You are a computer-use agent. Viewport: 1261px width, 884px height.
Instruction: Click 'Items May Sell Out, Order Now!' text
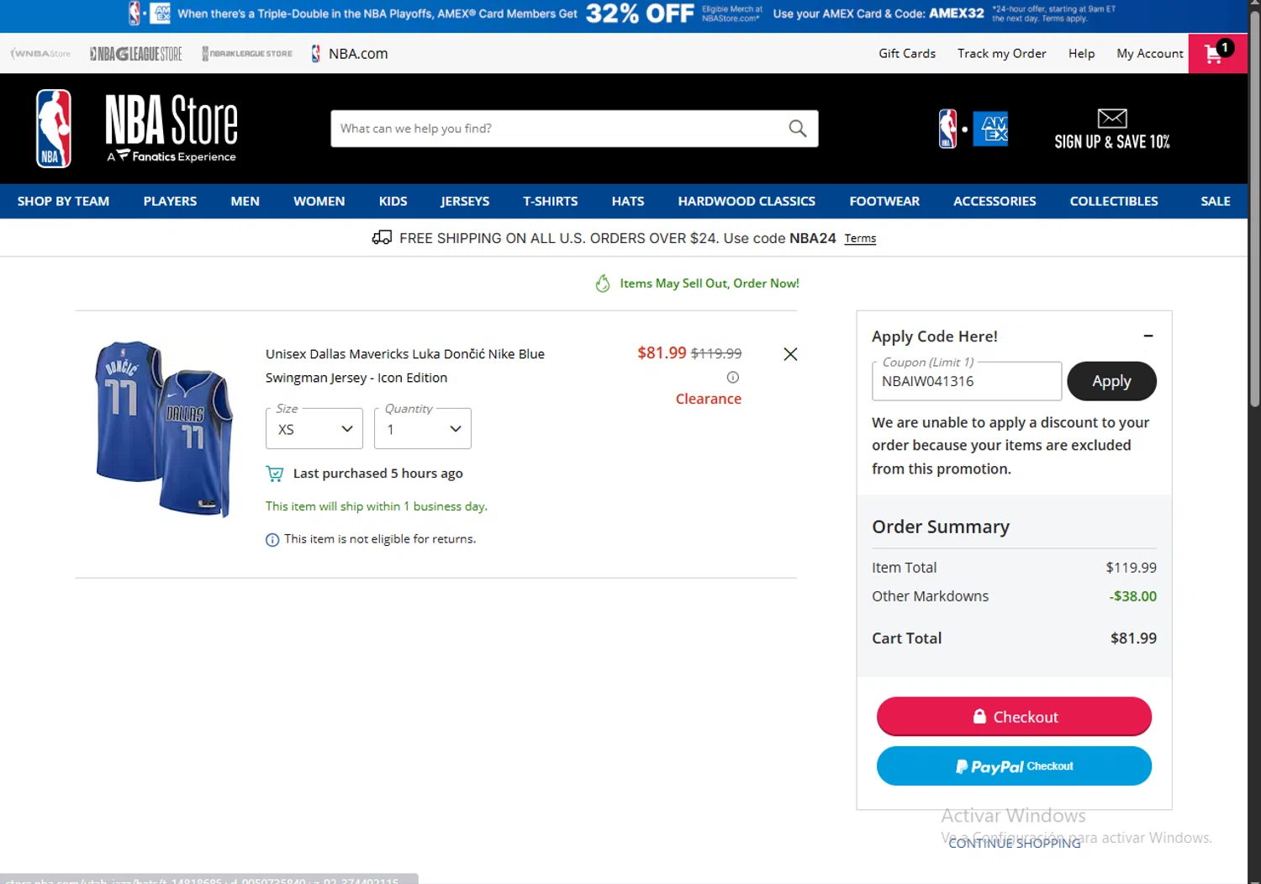tap(710, 283)
